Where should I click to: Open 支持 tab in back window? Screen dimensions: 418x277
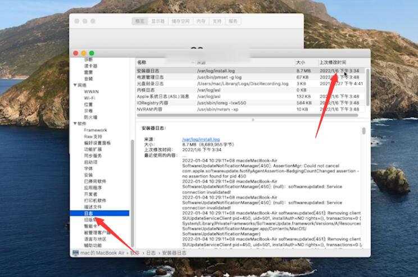click(217, 21)
